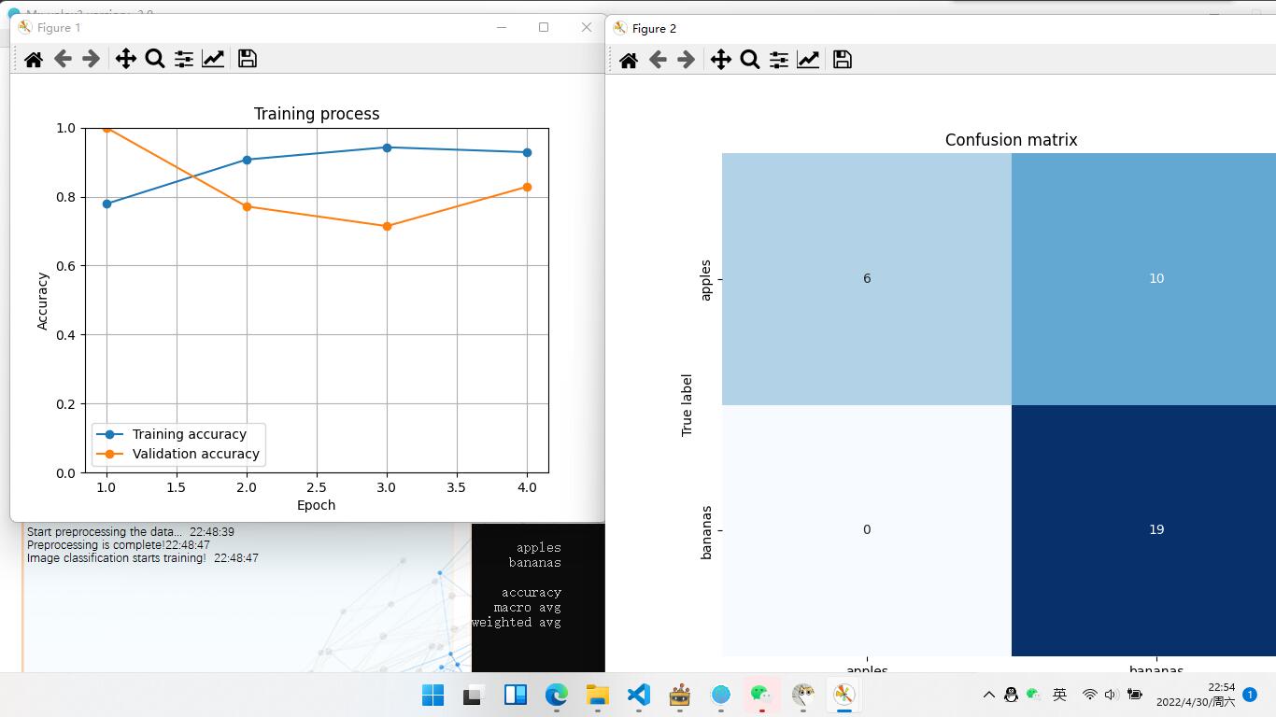
Task: Open Configure subplots in Figure 1
Action: 184,59
